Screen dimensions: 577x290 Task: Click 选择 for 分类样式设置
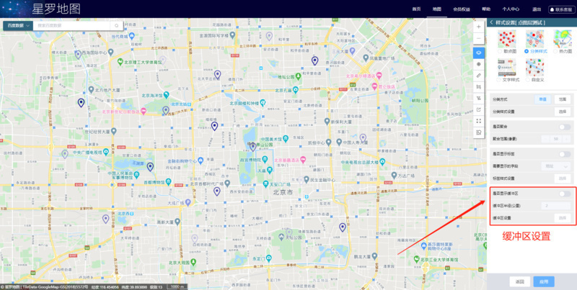tap(563, 112)
